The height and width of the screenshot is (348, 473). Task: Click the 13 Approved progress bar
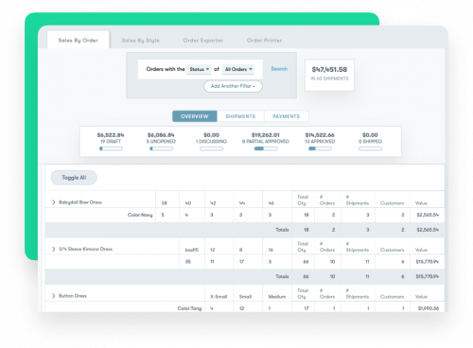[x=320, y=148]
